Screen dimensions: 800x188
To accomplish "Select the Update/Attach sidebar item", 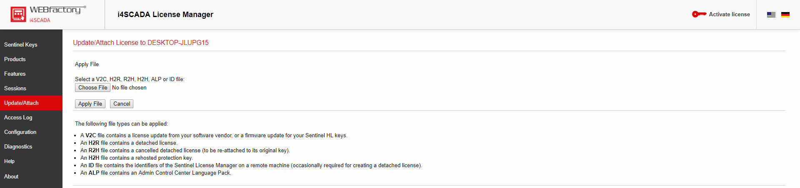I will point(21,103).
